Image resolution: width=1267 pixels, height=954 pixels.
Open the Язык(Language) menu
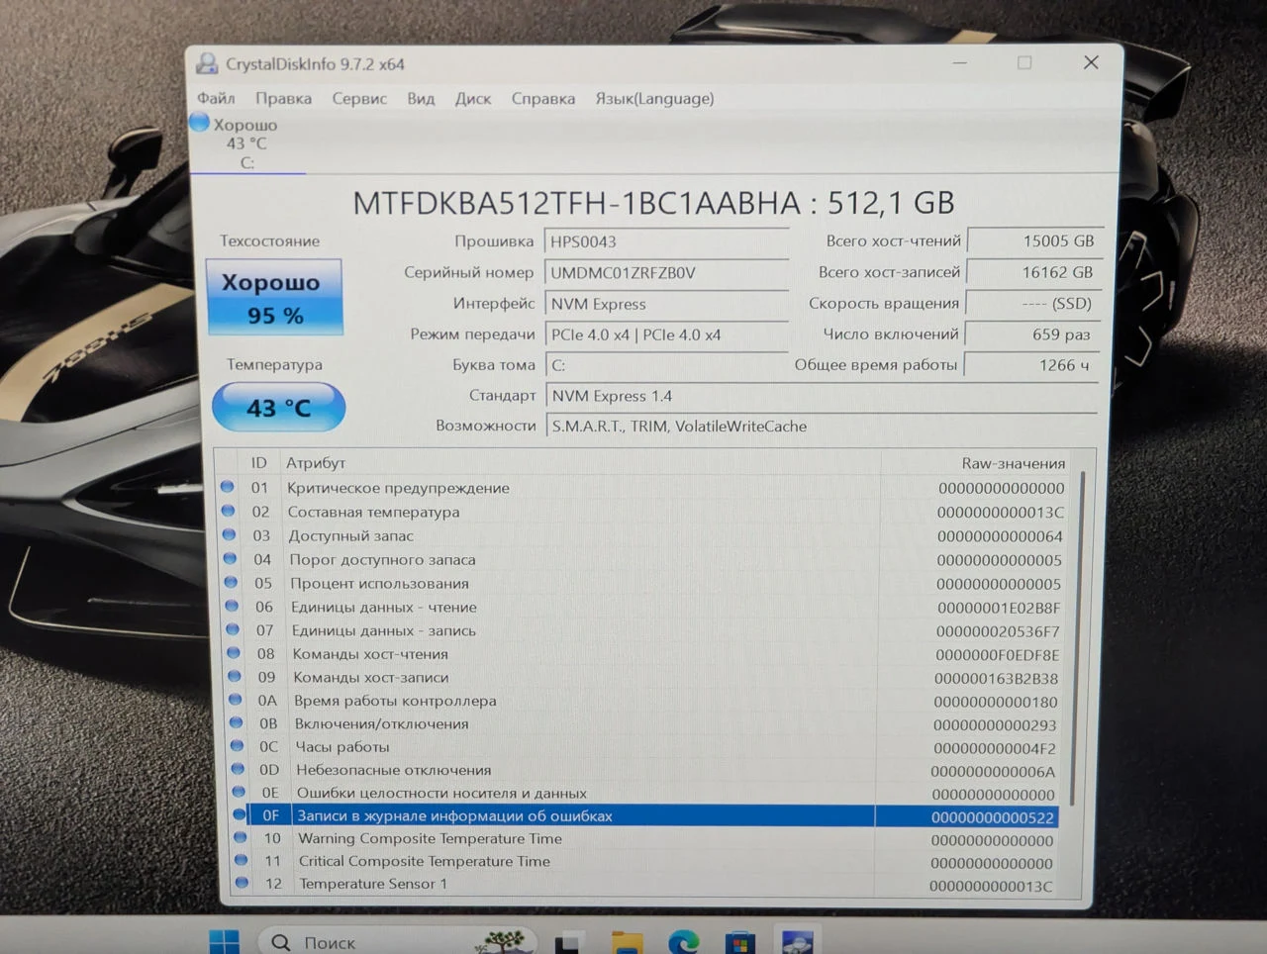coord(654,98)
